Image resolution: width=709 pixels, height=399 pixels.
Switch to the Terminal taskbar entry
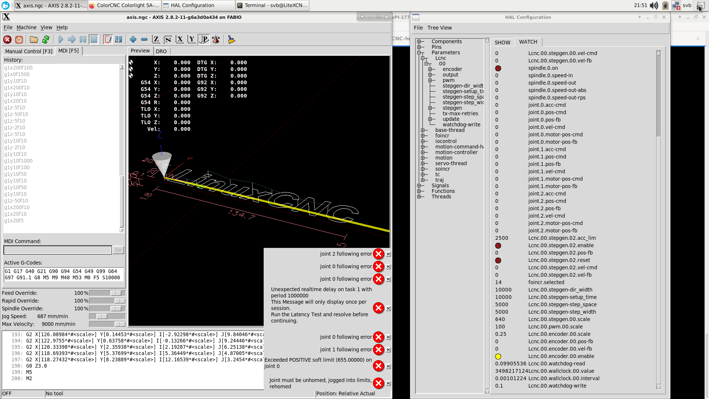[x=273, y=5]
